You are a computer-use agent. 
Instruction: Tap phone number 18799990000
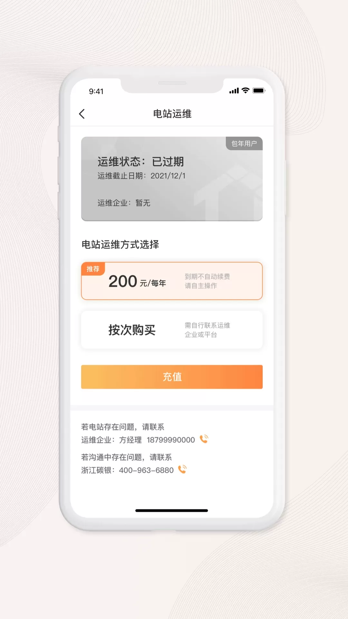171,440
